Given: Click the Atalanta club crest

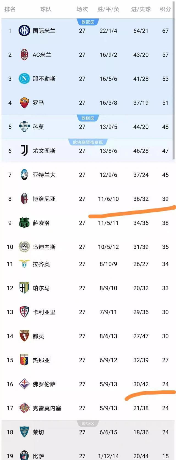Looking at the screenshot, I should (x=24, y=175).
